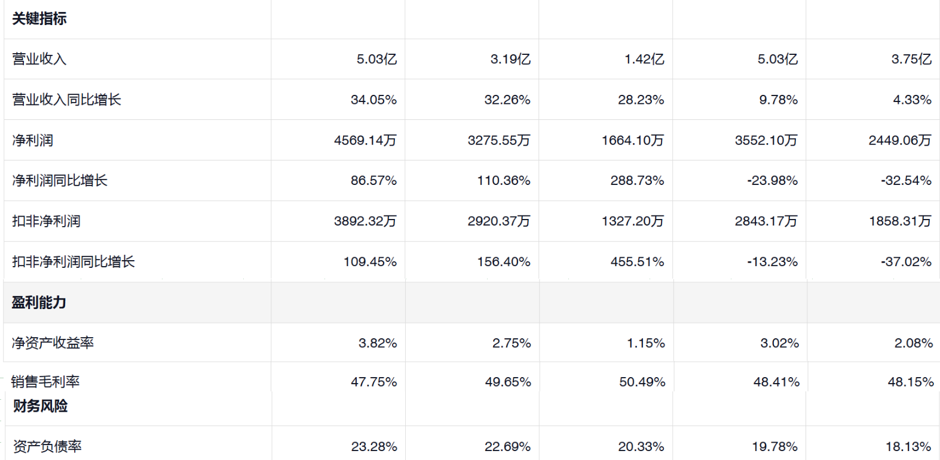
Task: Select the 净利润同比增长 row label
Action: 60,180
